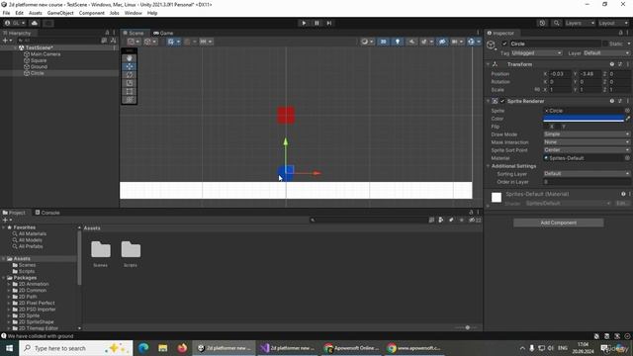Image resolution: width=633 pixels, height=356 pixels.
Task: Open Visual Studio from the taskbar
Action: click(288, 348)
